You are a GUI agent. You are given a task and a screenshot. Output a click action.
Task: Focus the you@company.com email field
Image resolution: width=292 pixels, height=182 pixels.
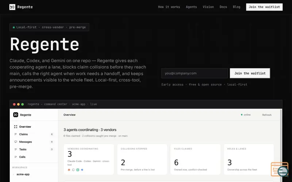(x=195, y=73)
